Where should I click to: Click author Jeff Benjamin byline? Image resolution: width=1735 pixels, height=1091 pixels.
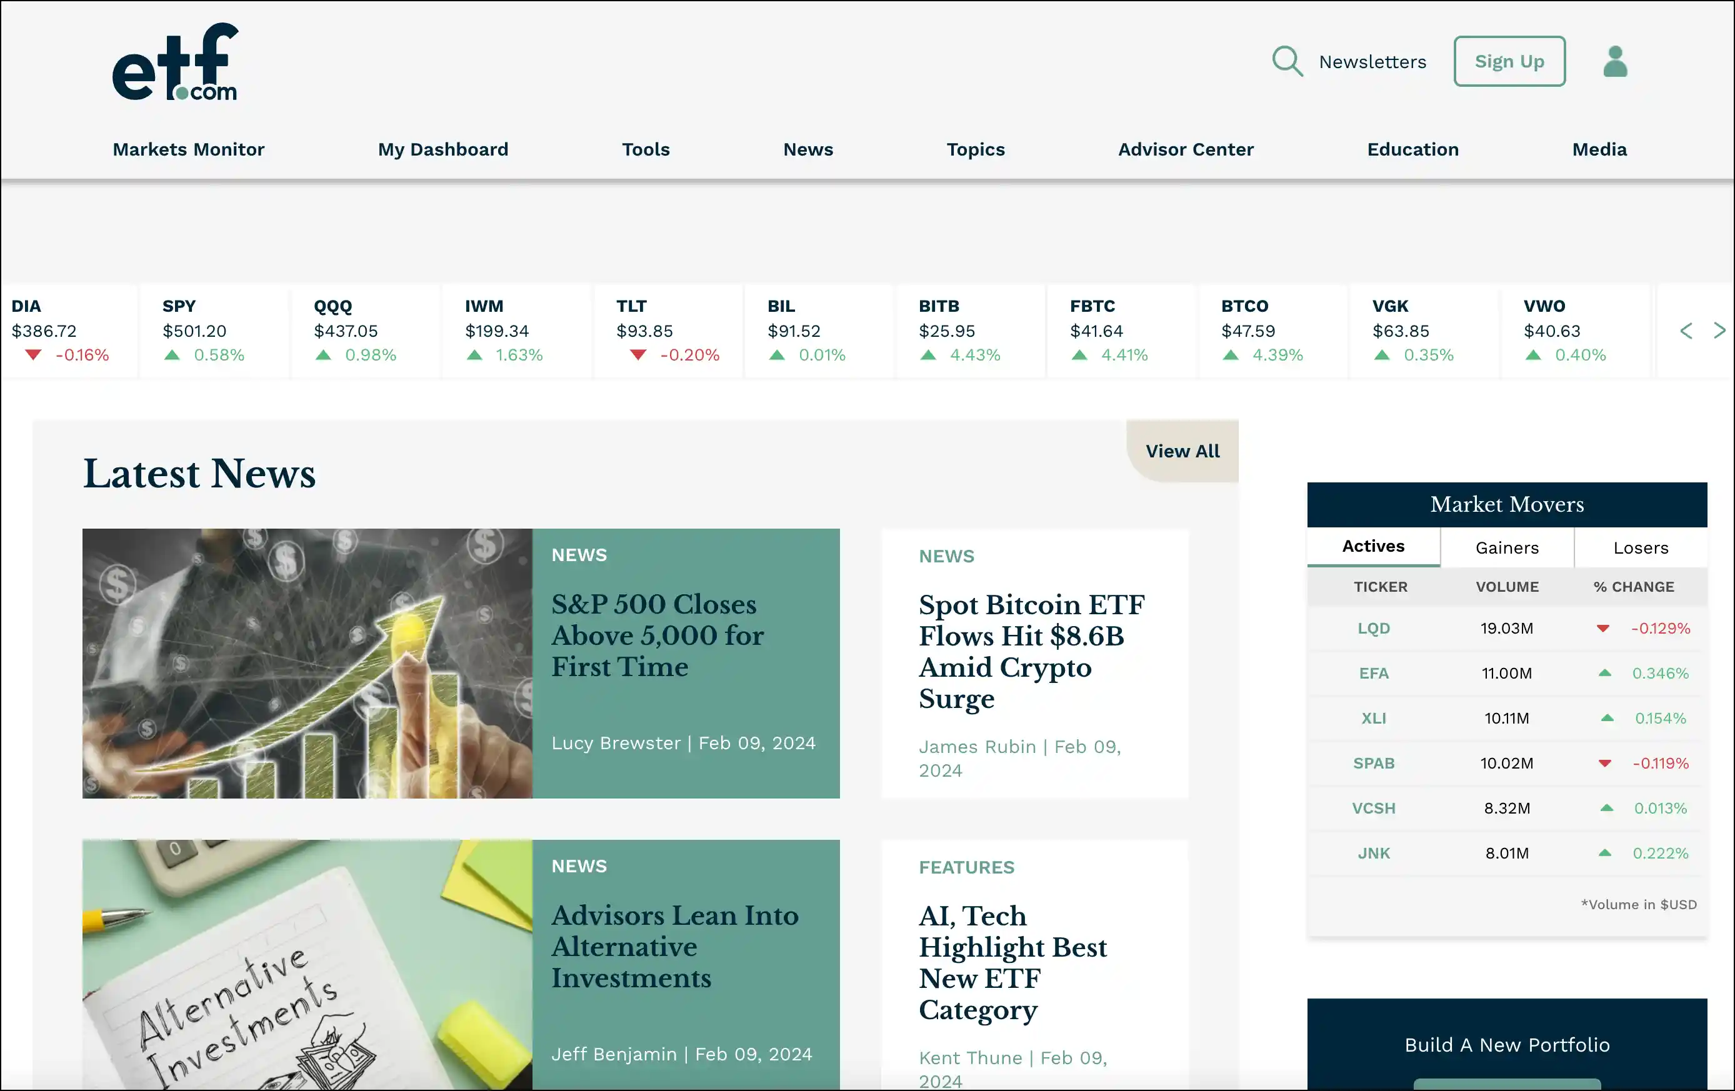coord(614,1054)
